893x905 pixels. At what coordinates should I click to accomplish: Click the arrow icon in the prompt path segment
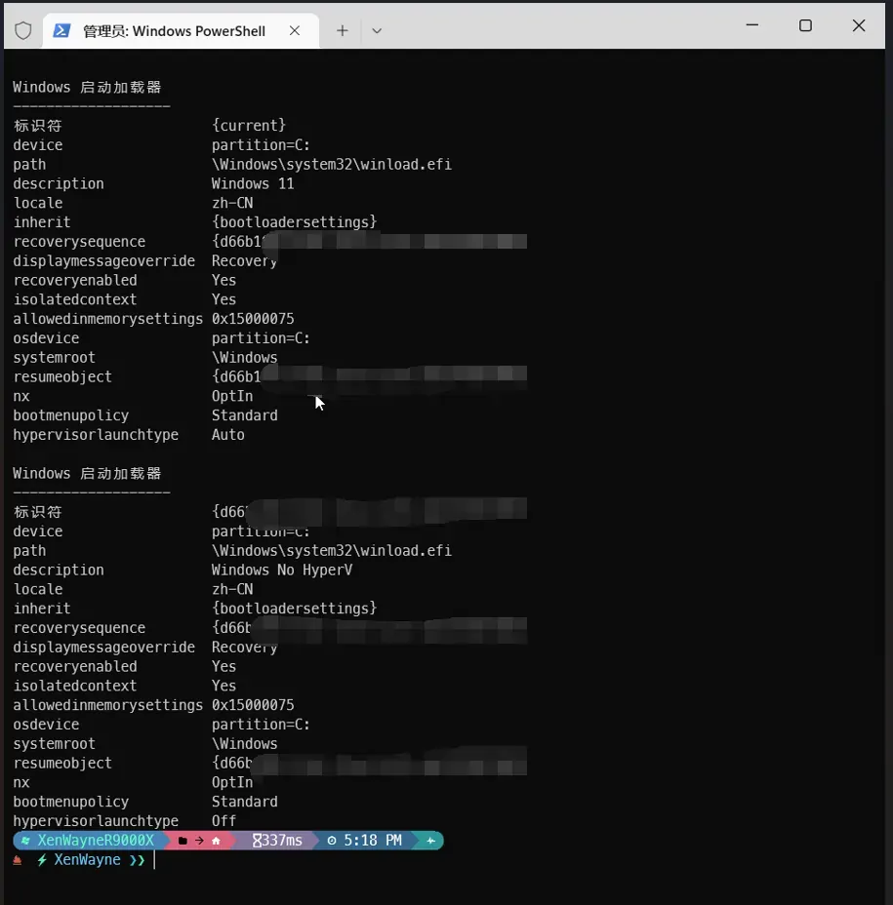click(199, 841)
